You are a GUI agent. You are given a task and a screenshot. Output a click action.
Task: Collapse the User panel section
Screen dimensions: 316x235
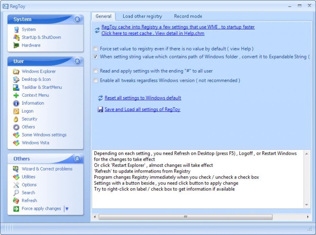(77, 61)
